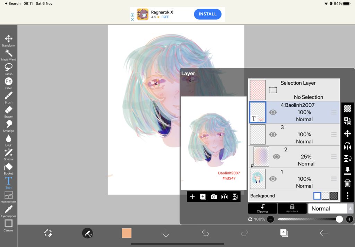This screenshot has height=247, width=355.
Task: Add special layer with boxed plus icon
Action: (203, 197)
